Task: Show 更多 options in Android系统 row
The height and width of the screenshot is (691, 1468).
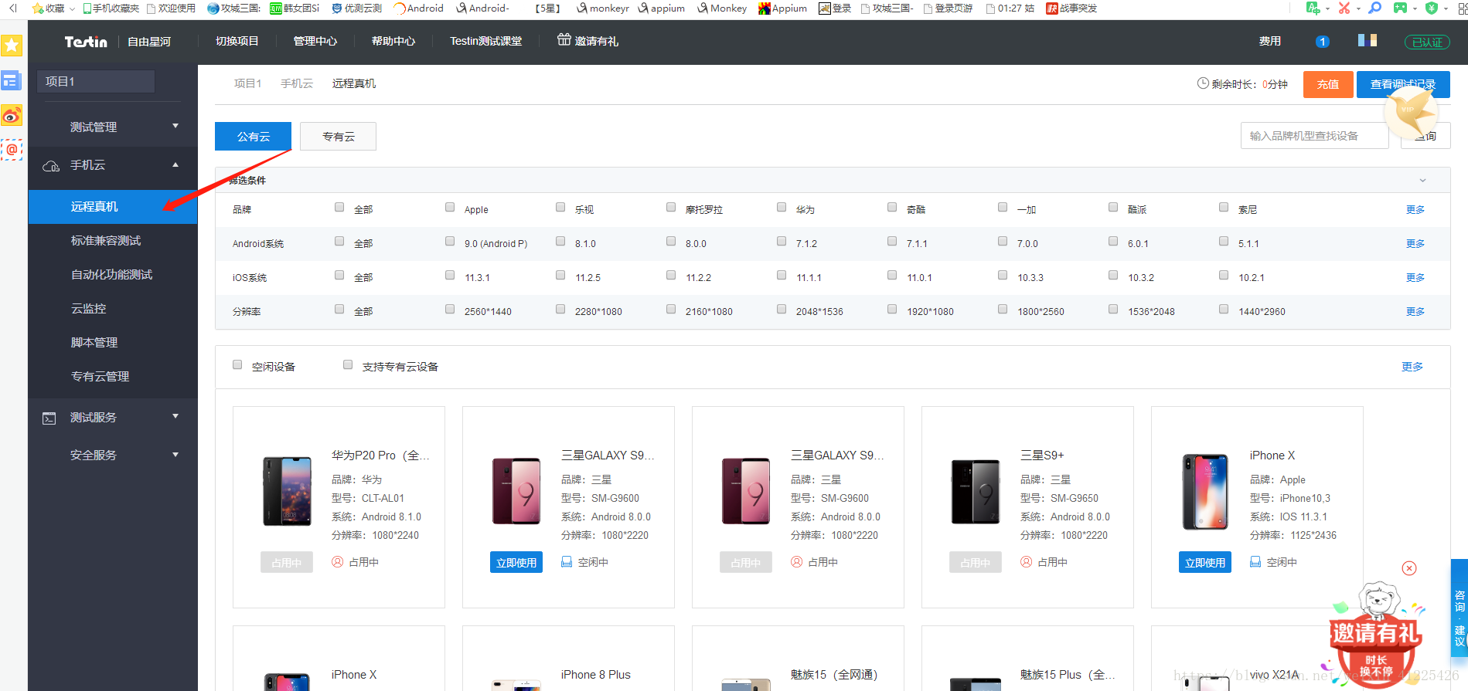Action: tap(1415, 244)
